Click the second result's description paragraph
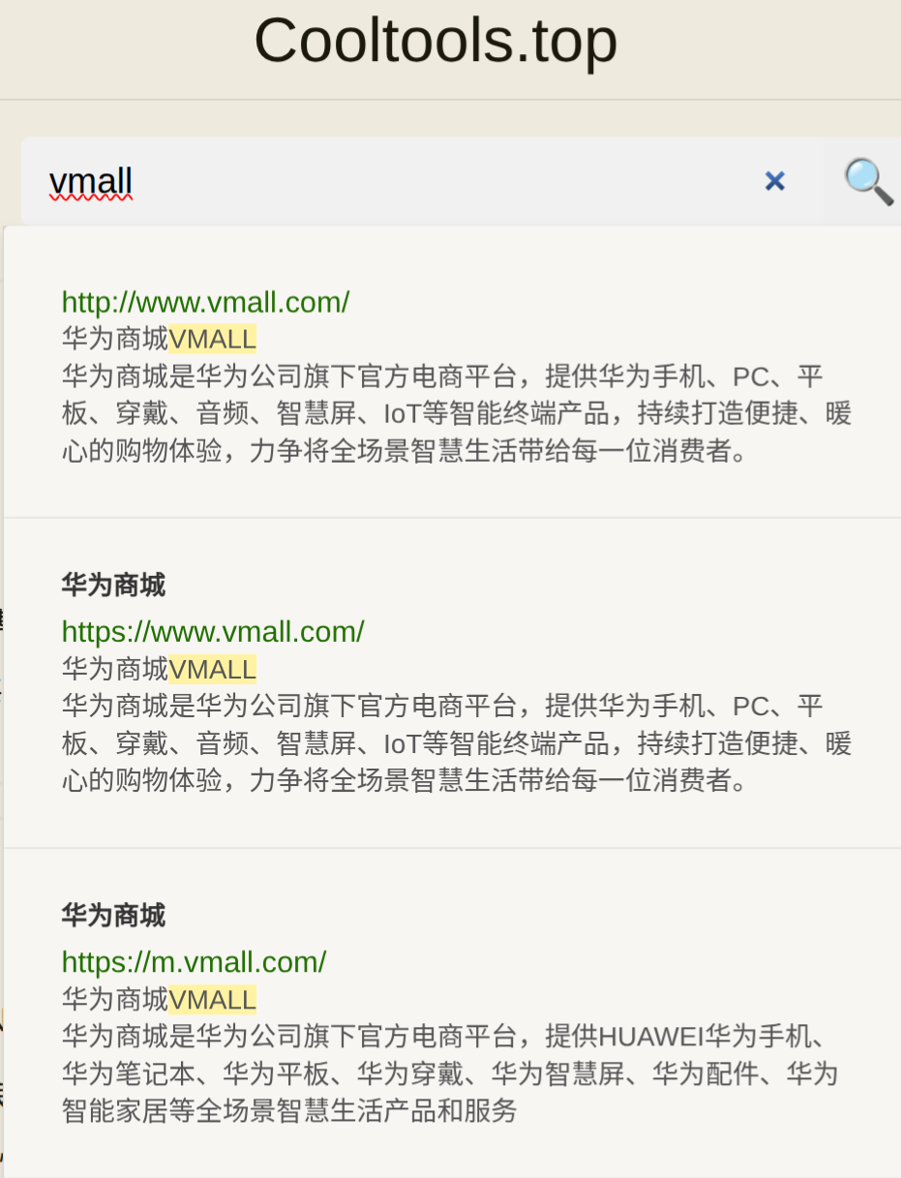This screenshot has width=901, height=1178. pos(457,744)
